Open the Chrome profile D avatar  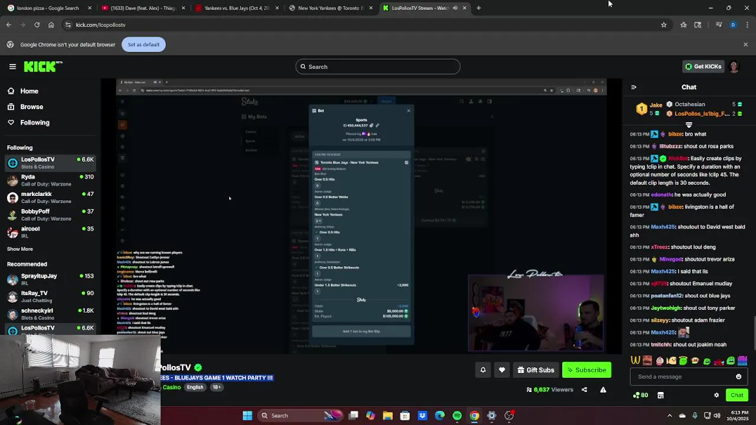(733, 25)
